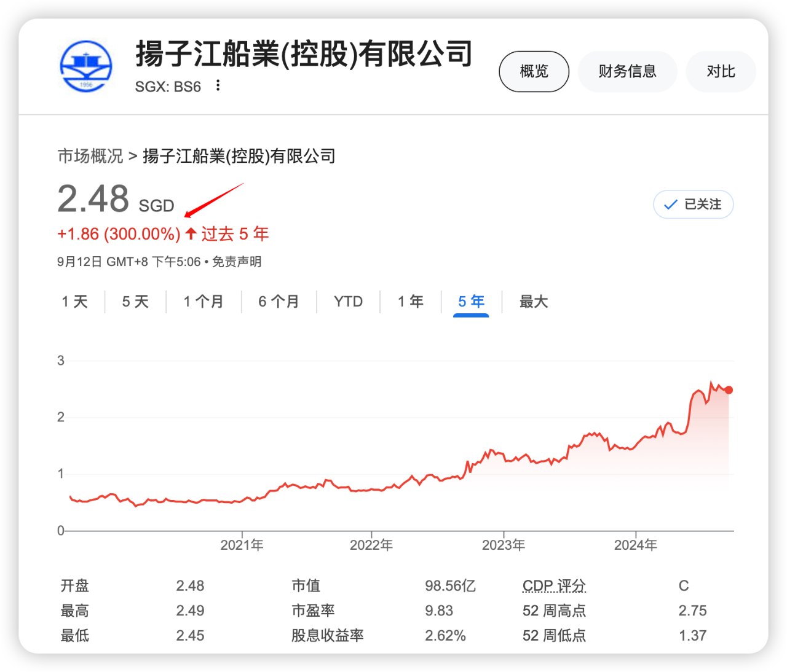This screenshot has height=672, width=787.
Task: Click the timestamp 9月12日 GMT+8 下午5:06
Action: click(x=129, y=262)
